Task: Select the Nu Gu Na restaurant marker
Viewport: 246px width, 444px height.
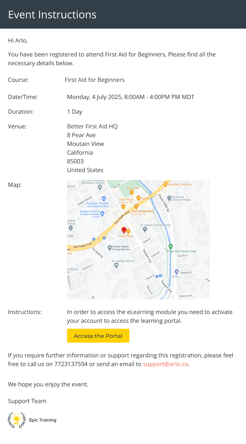Action: tap(132, 192)
